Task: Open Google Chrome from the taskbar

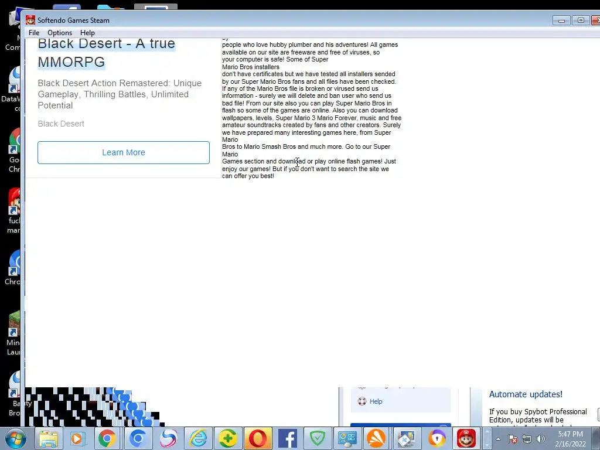Action: (107, 438)
